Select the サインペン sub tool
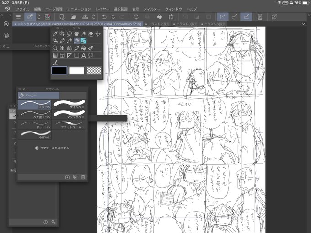Viewport: 311px width, 233px height. click(x=69, y=105)
